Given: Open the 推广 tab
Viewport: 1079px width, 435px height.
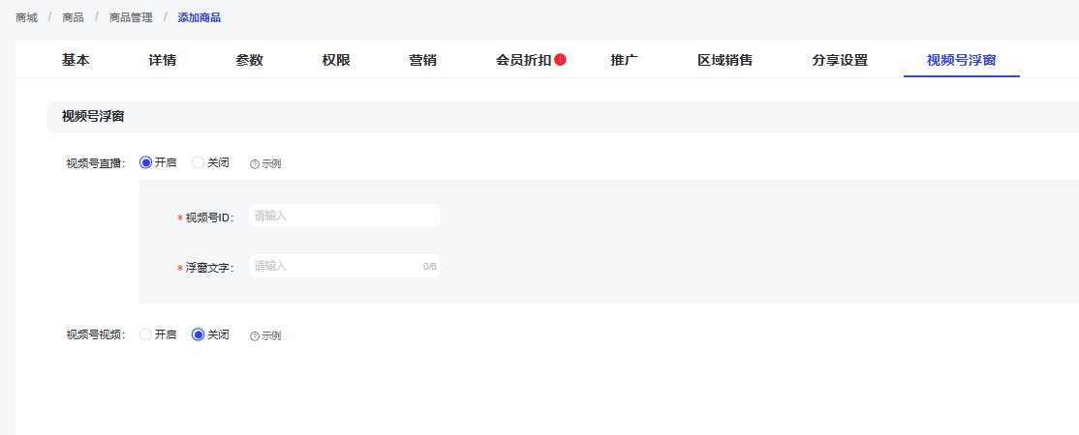Looking at the screenshot, I should click(625, 60).
